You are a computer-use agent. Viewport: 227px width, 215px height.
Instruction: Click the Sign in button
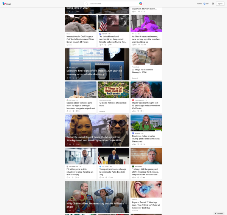point(220,4)
